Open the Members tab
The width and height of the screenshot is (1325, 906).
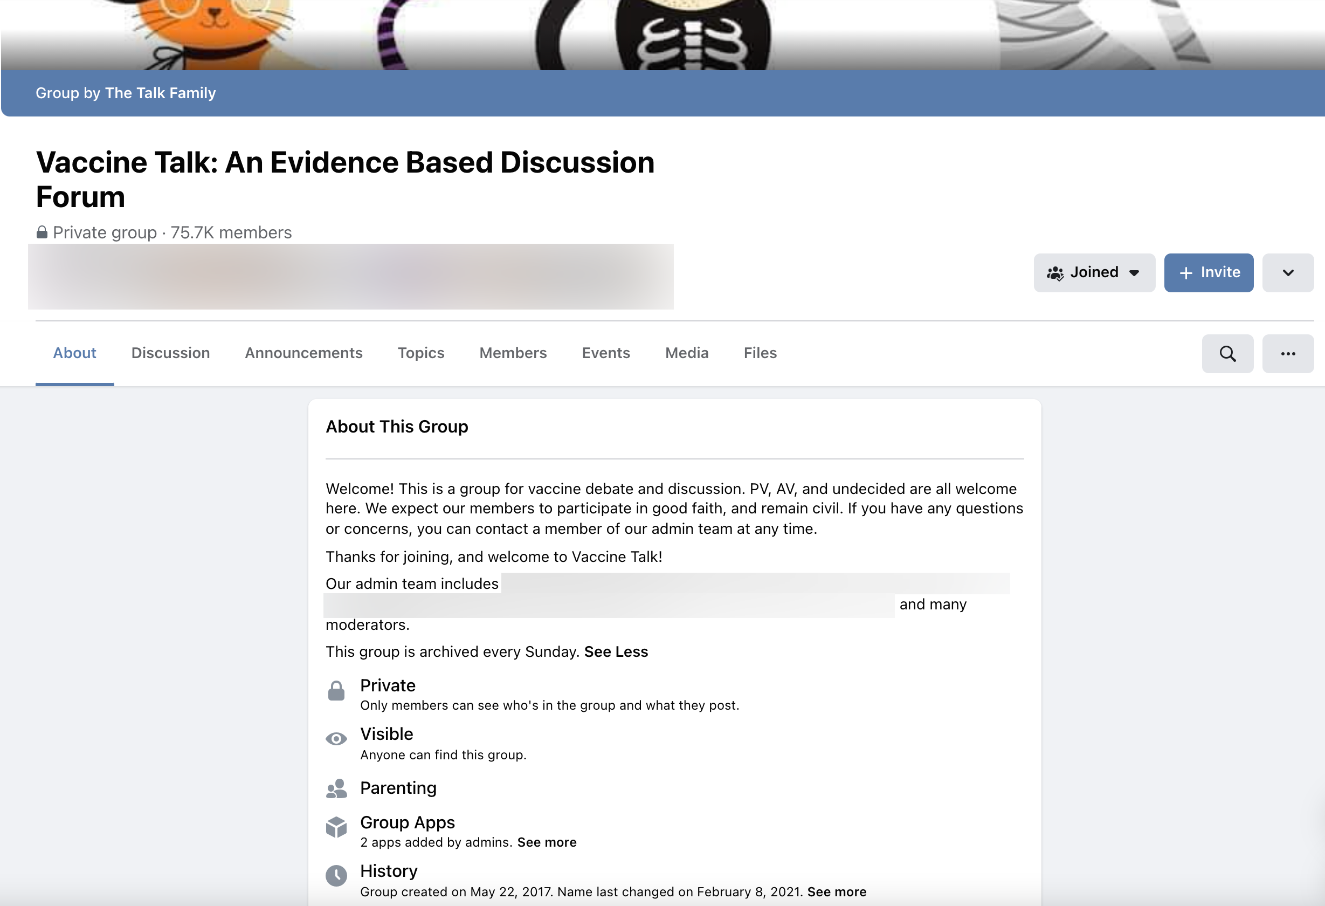point(513,353)
